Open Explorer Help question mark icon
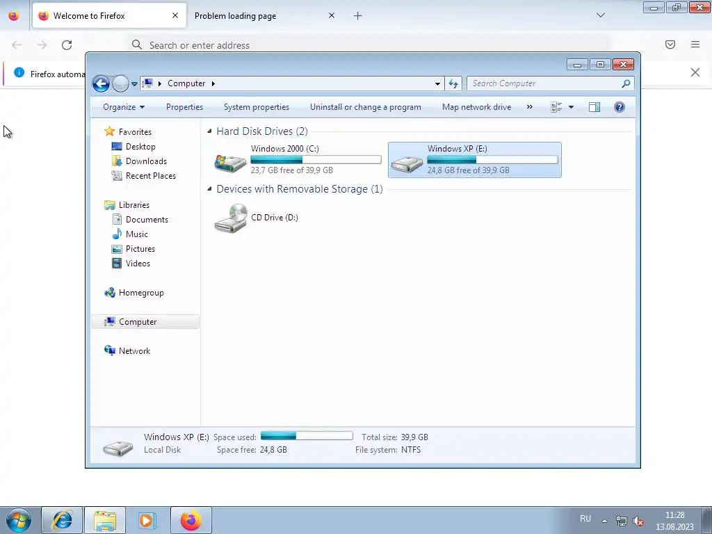This screenshot has height=534, width=712. point(620,107)
